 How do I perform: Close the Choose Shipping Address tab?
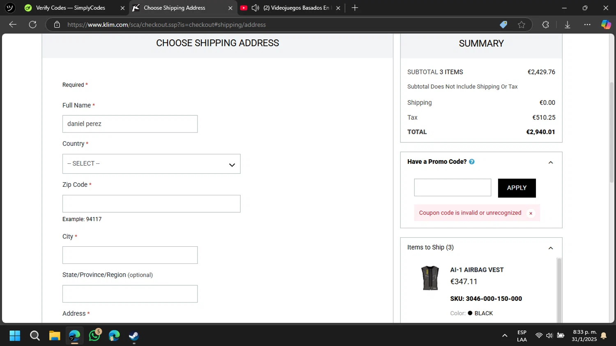point(230,8)
